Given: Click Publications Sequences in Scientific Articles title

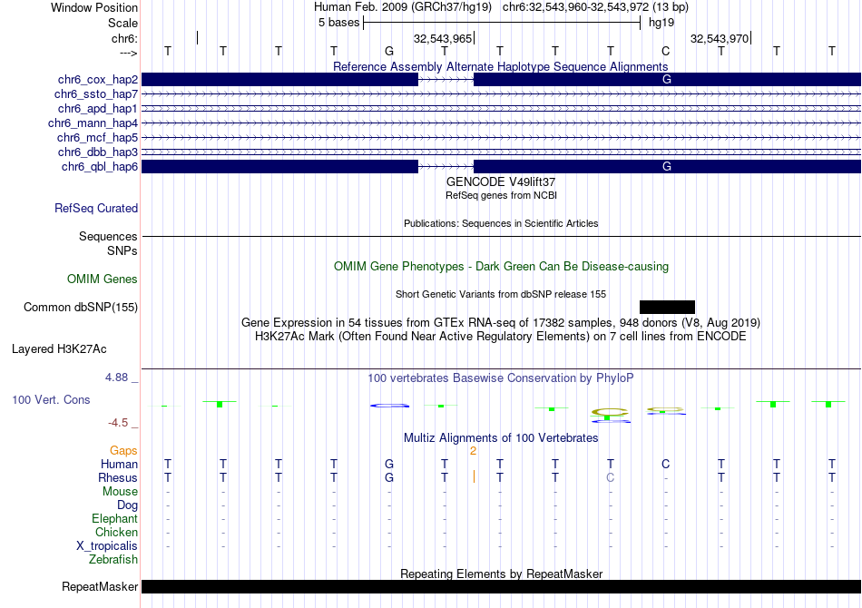Looking at the screenshot, I should coord(501,223).
